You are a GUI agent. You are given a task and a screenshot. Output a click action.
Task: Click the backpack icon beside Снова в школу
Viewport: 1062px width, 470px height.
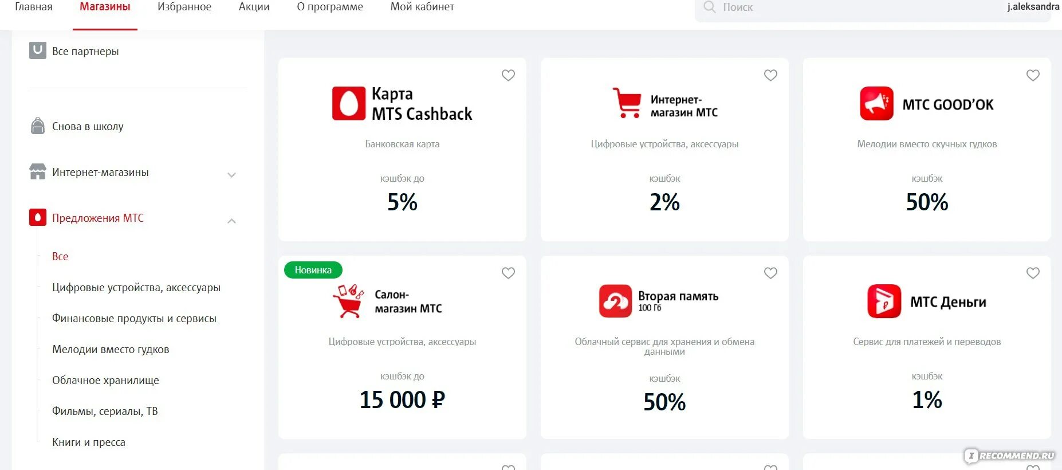(x=37, y=126)
